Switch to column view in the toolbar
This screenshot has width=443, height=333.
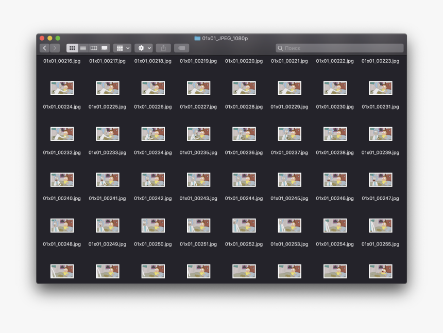coord(93,47)
